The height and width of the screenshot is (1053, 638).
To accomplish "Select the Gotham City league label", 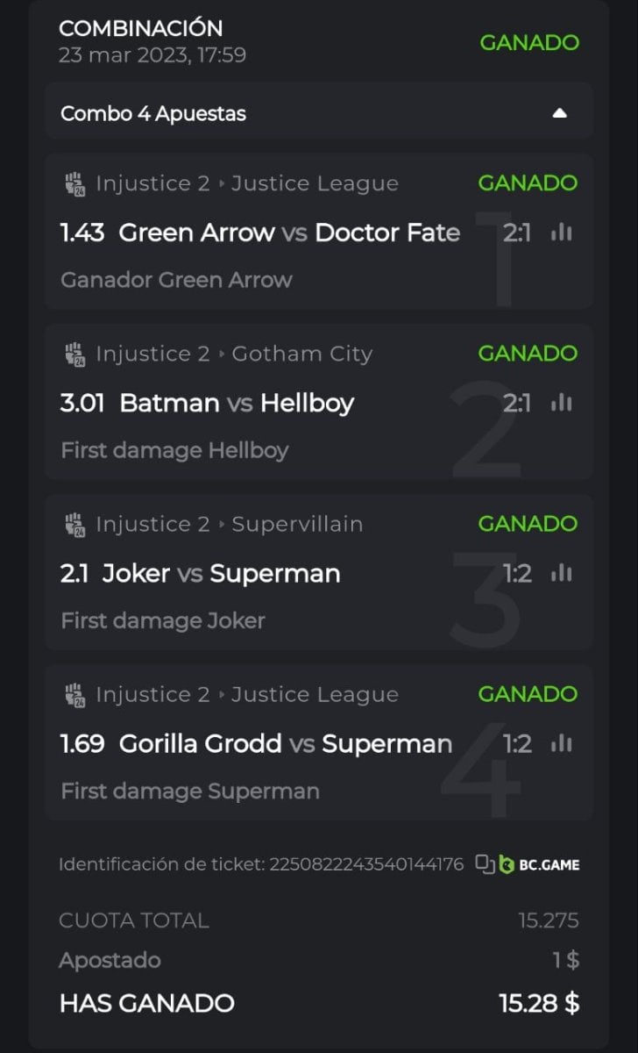I will [x=302, y=354].
